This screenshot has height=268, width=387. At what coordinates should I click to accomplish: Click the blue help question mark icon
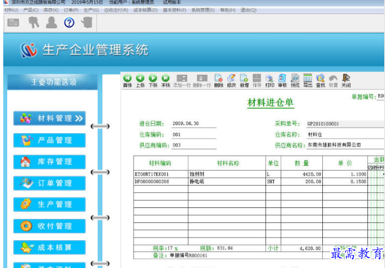69,23
